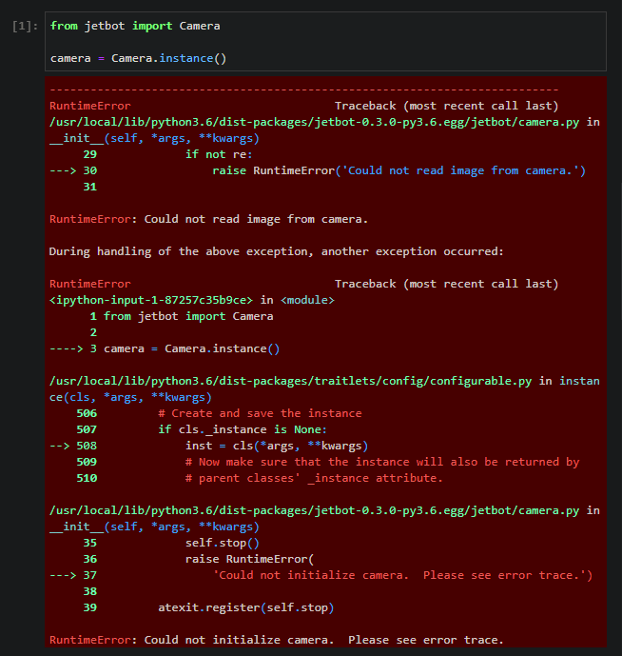Click traceback line 29 'if not re:'
Image resolution: width=622 pixels, height=656 pixels.
coord(219,154)
